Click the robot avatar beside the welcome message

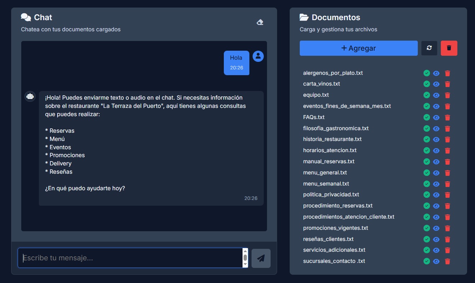coord(30,96)
